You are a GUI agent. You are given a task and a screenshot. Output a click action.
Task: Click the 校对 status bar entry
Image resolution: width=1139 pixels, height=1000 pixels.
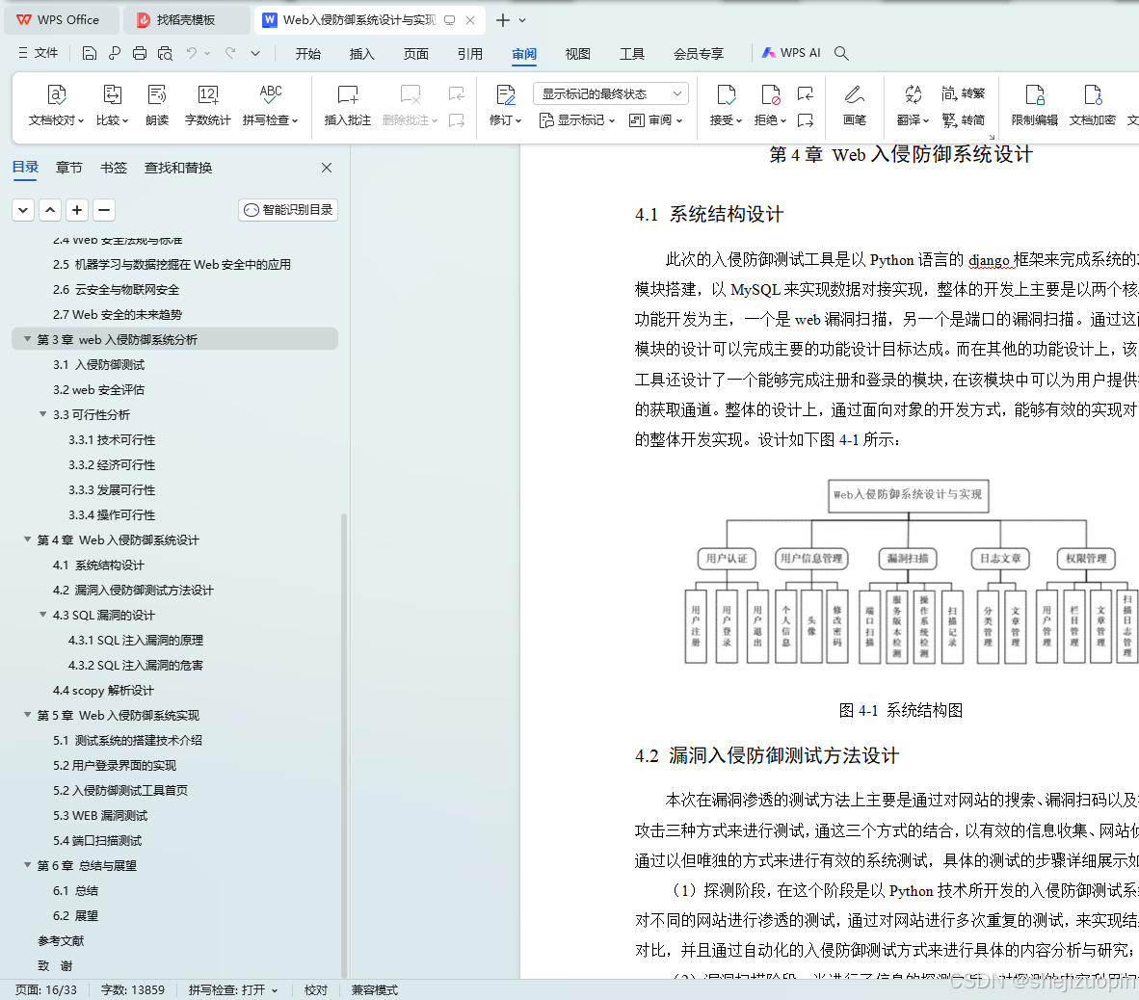[x=316, y=989]
